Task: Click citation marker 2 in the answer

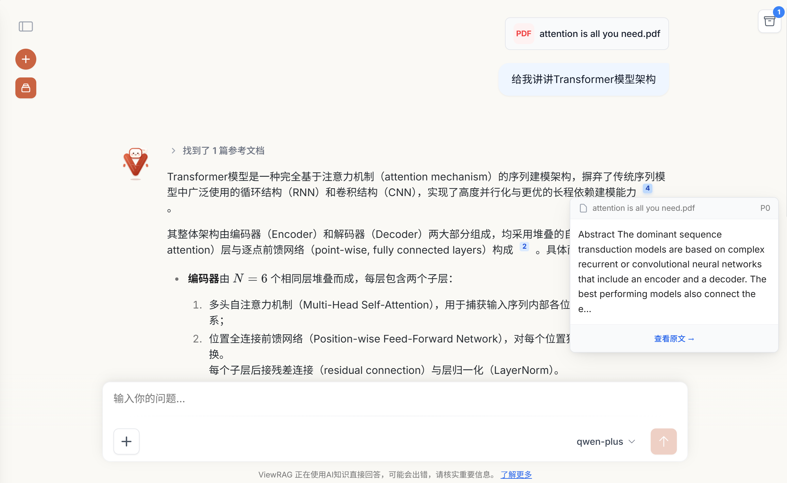Action: pos(524,246)
